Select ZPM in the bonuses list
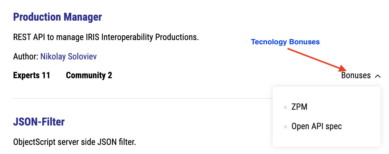This screenshot has width=389, height=154. pyautogui.click(x=299, y=107)
